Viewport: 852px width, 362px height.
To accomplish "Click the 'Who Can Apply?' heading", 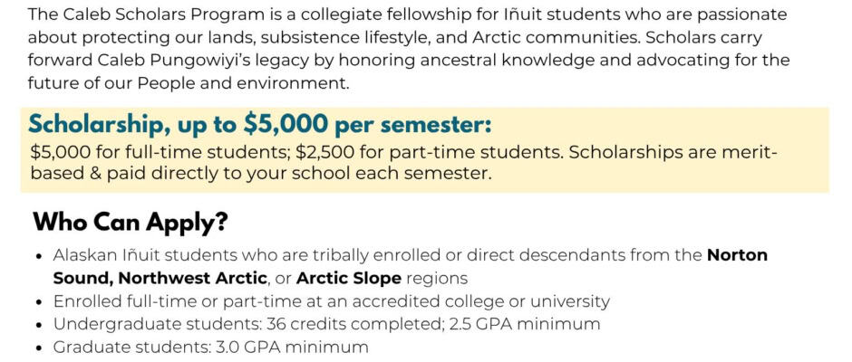I will 130,223.
